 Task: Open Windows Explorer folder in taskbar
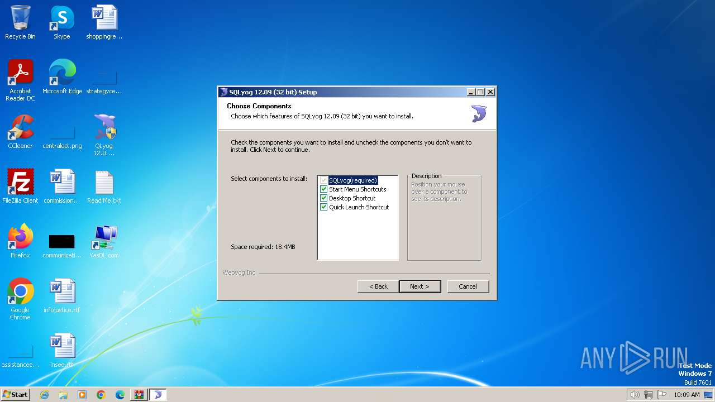[x=63, y=395]
